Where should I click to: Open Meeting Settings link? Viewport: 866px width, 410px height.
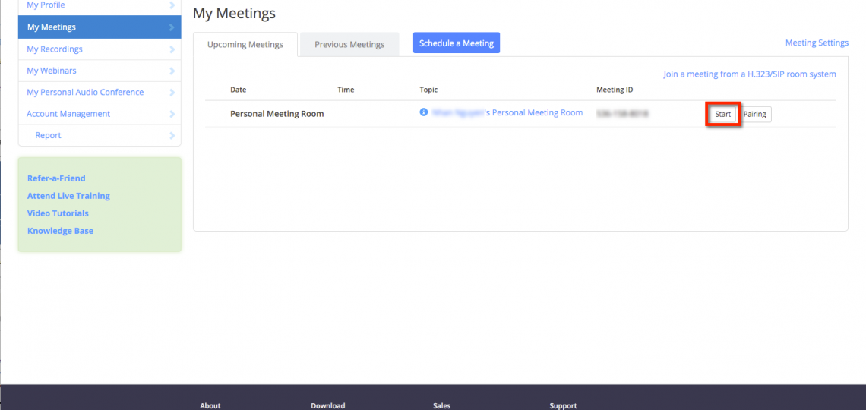point(817,43)
